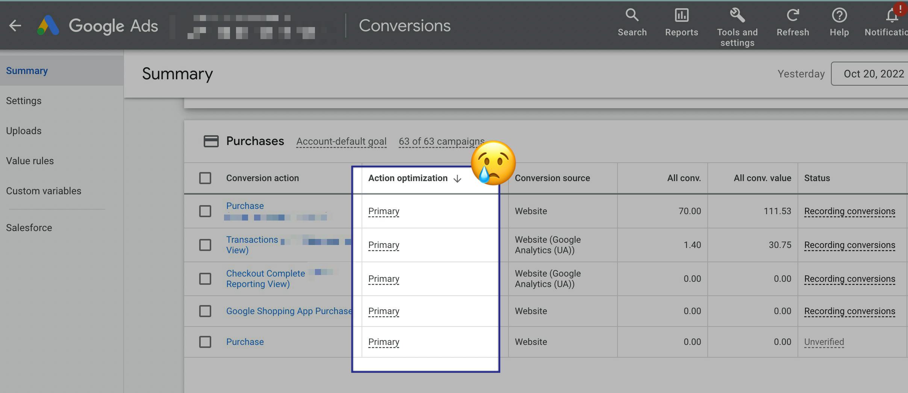The width and height of the screenshot is (908, 393).
Task: Check the Transactions row checkbox
Action: pyautogui.click(x=205, y=245)
